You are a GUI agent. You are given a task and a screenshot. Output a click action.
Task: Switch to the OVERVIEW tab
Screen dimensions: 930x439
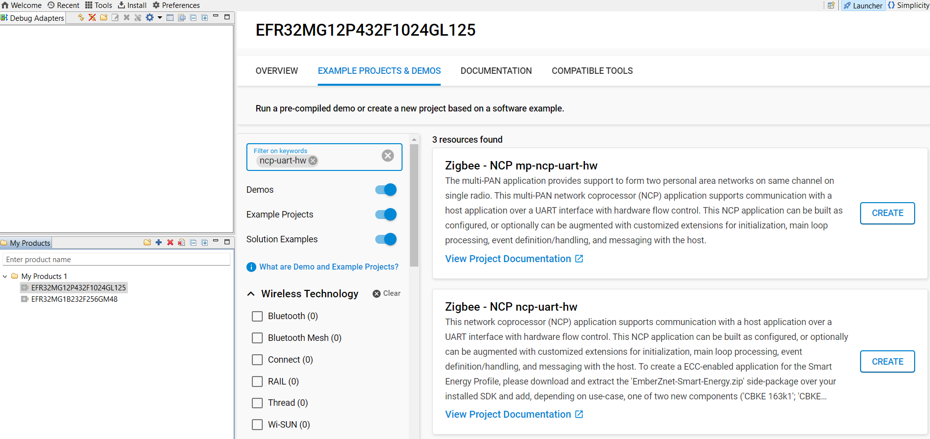pyautogui.click(x=277, y=71)
